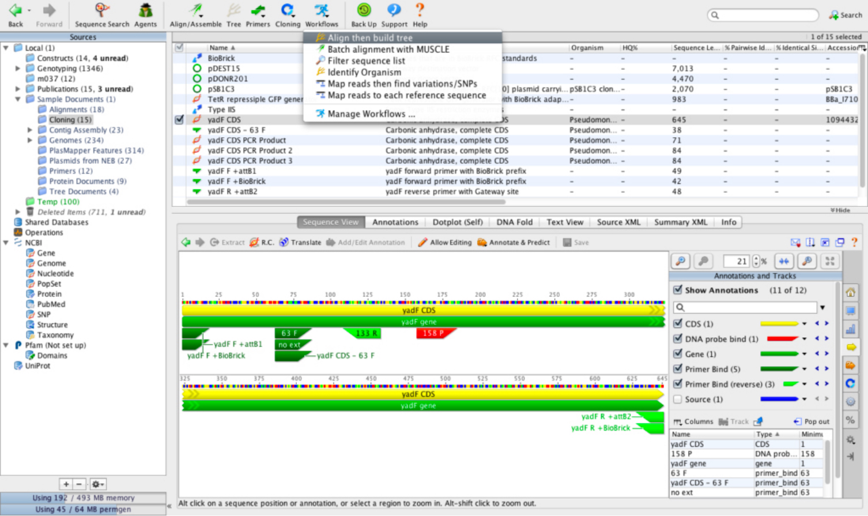Click the zoom in magnifier
Viewport: 868px width, 516px height.
(681, 261)
